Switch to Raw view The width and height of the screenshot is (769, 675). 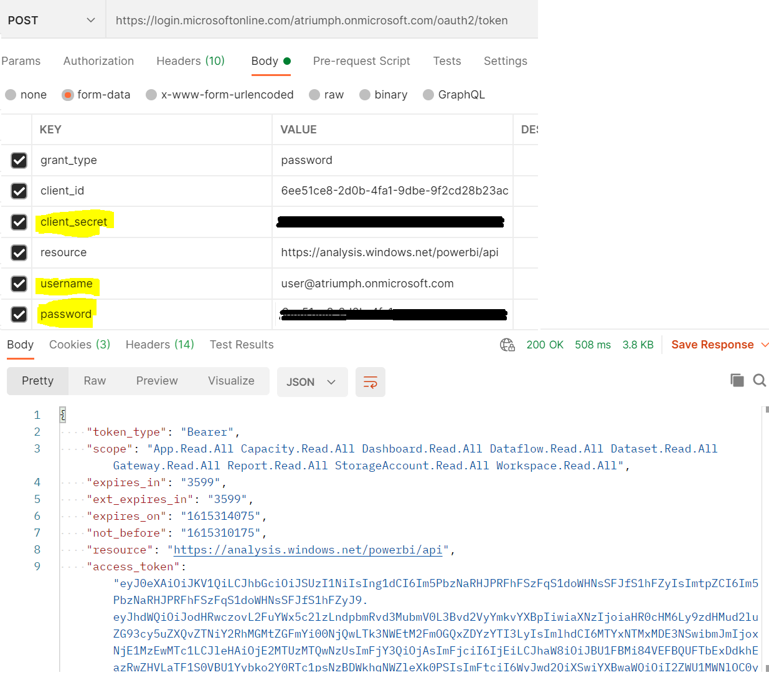(x=95, y=381)
